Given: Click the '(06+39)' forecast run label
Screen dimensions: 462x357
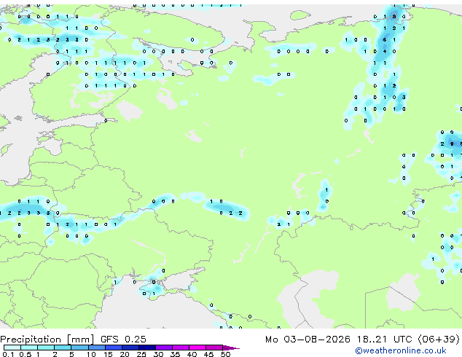Looking at the screenshot, I should 439,340.
